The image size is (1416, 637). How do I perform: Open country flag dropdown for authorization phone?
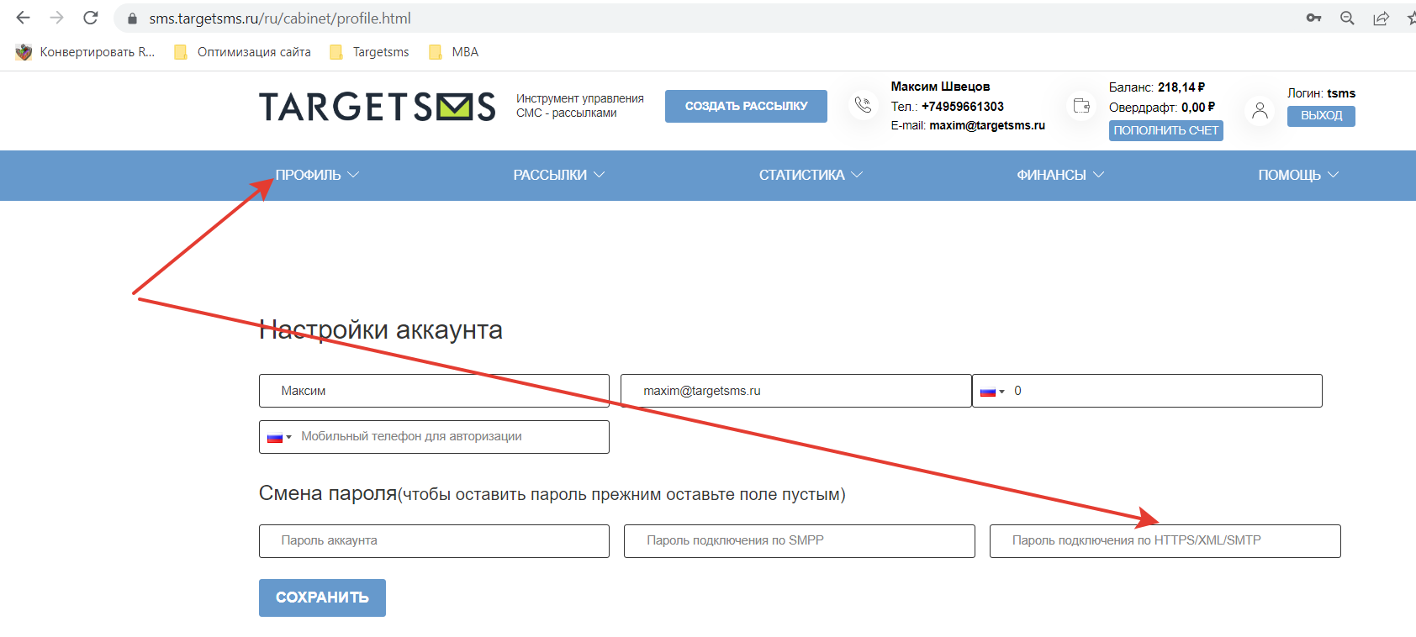tap(279, 437)
